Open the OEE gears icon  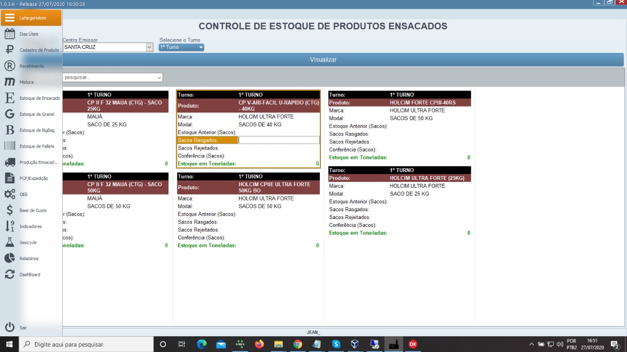point(10,195)
